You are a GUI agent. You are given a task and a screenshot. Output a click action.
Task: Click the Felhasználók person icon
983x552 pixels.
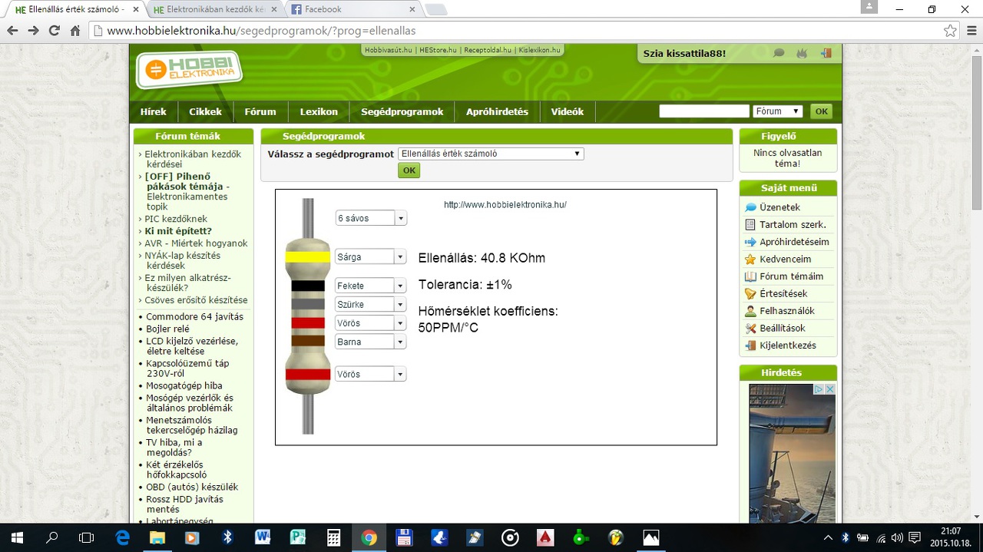(750, 311)
